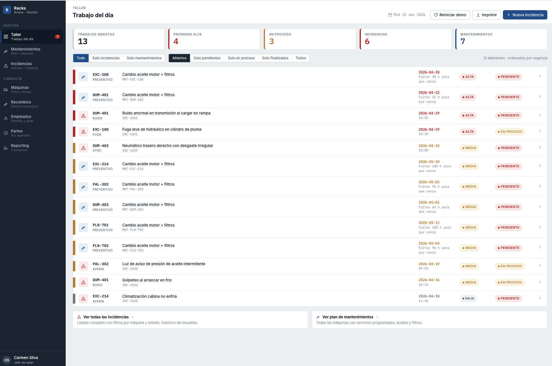Click maintenance icon of MNT-PAL-302 row

point(83,187)
